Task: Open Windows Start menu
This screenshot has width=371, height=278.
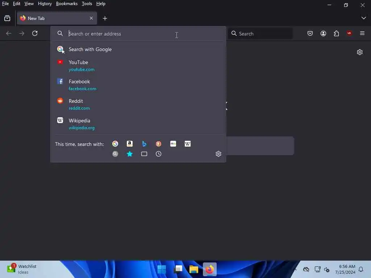Action: (162, 269)
